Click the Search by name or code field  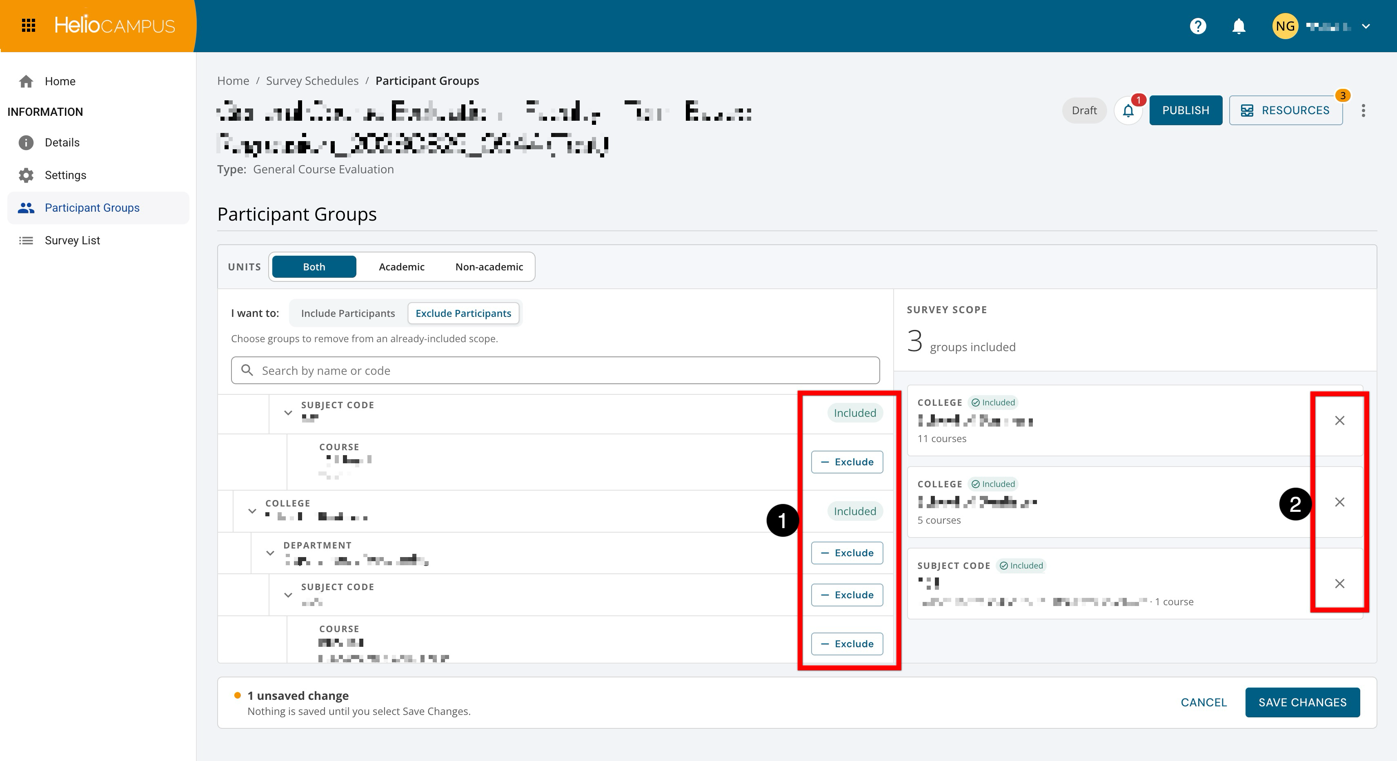(555, 370)
